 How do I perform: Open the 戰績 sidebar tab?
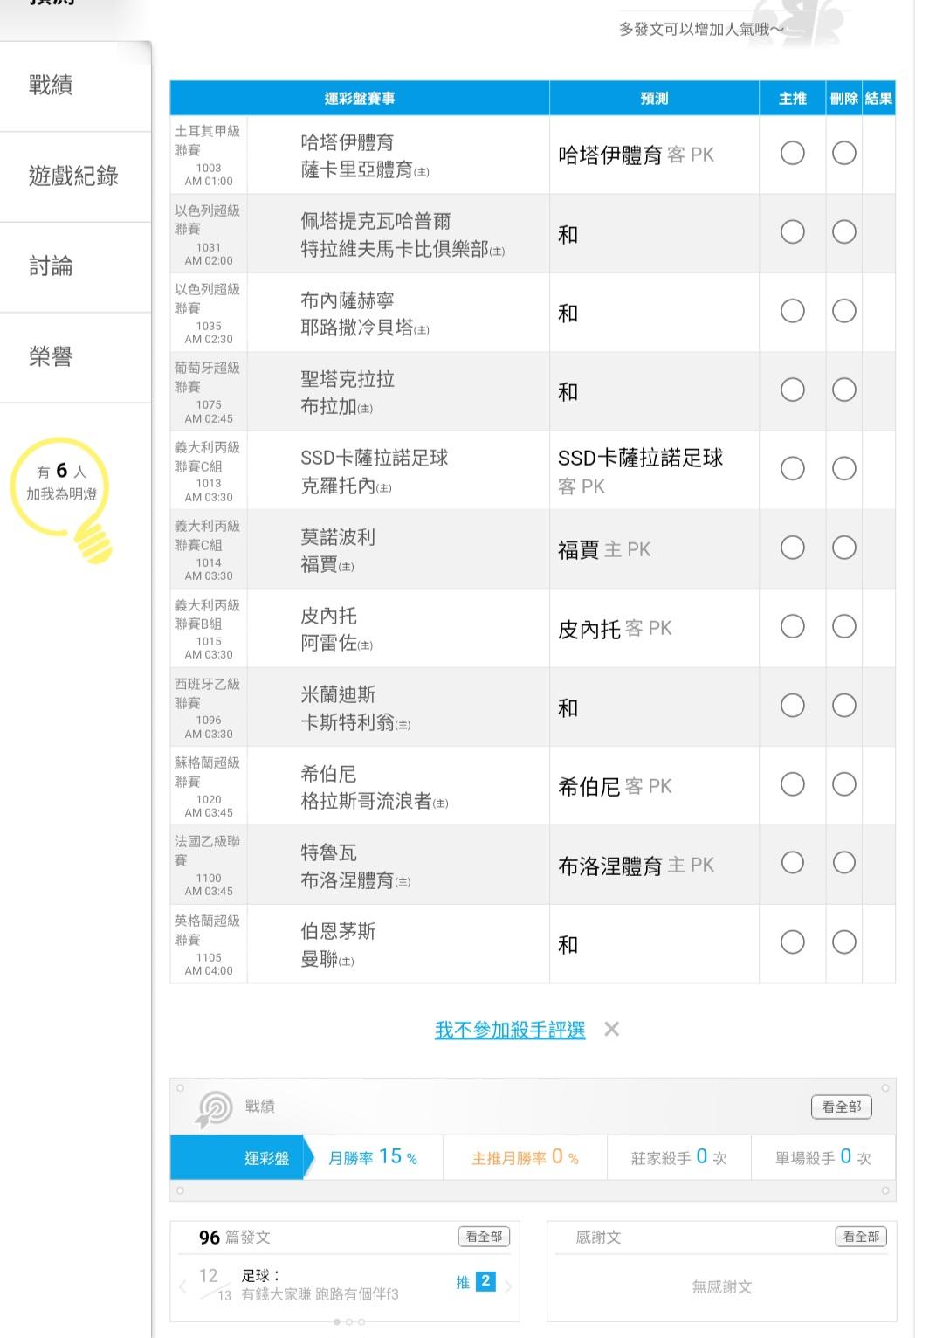51,86
